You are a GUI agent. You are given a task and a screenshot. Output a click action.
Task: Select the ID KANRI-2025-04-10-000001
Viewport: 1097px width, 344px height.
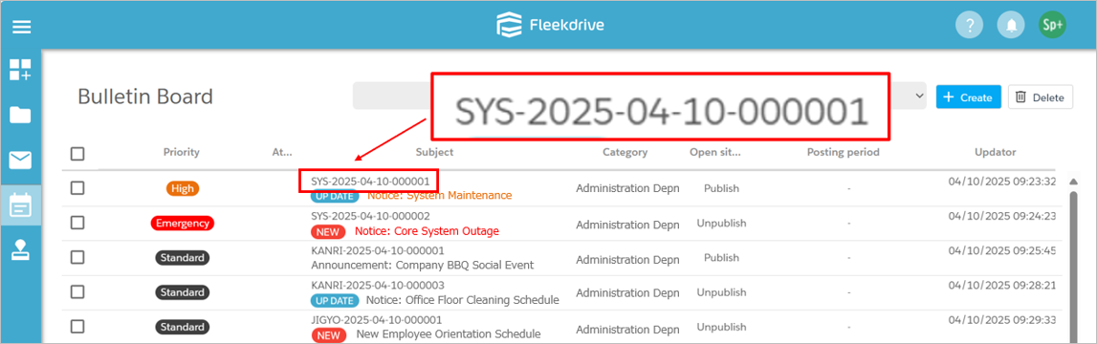tap(378, 250)
